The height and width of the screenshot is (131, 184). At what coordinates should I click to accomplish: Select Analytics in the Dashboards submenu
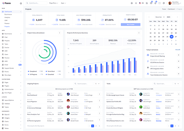click(x=7, y=17)
